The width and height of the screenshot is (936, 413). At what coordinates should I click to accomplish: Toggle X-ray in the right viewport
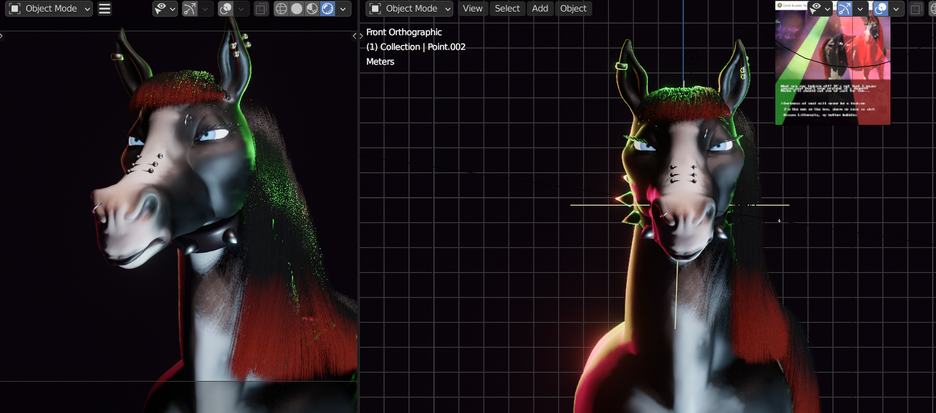pos(917,8)
